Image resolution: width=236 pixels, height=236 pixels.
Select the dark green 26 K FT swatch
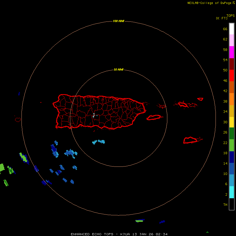232,133
